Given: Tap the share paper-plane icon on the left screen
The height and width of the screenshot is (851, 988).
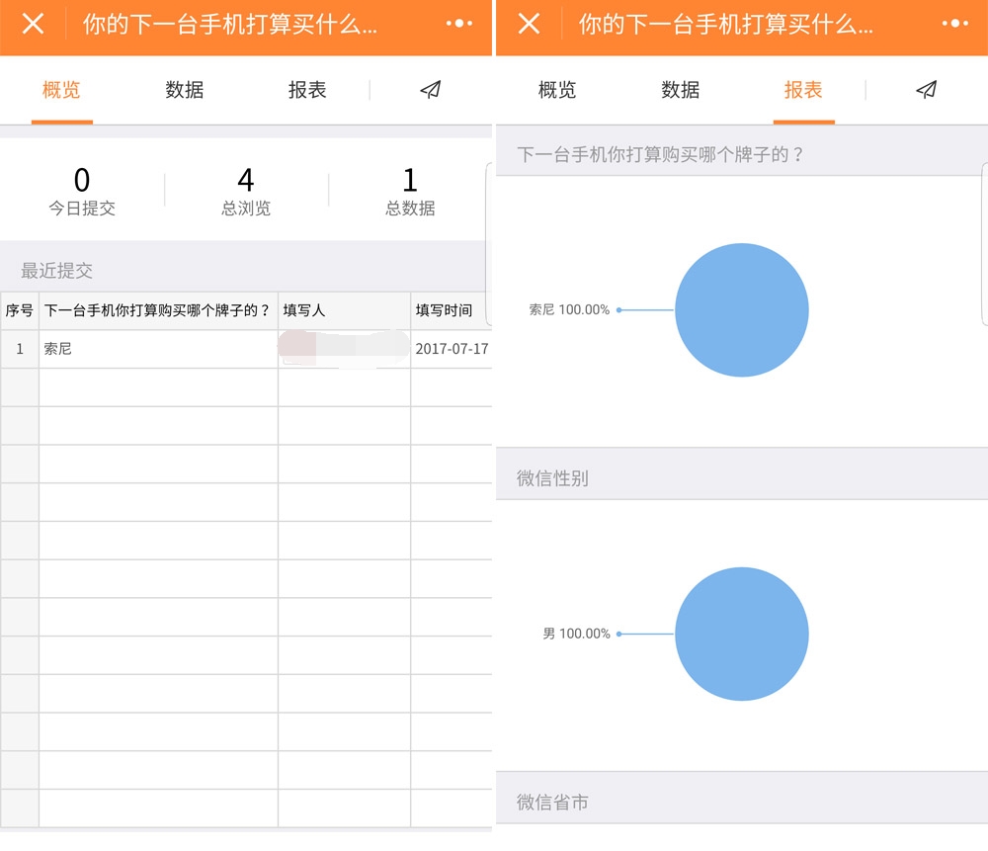Looking at the screenshot, I should coord(429,90).
